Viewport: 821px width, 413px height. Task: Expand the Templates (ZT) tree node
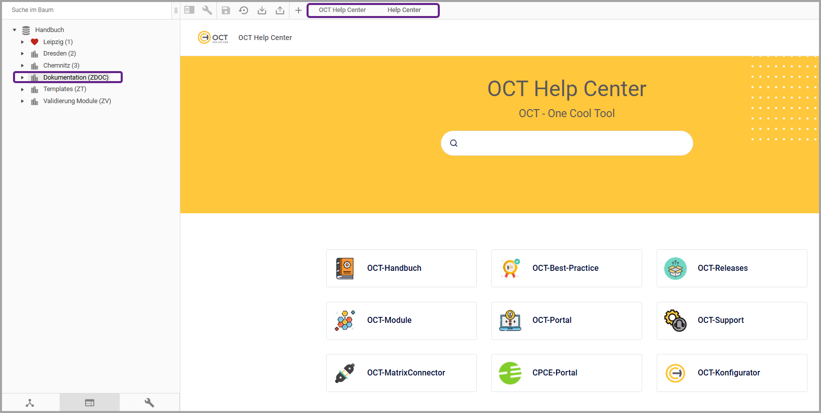coord(23,89)
